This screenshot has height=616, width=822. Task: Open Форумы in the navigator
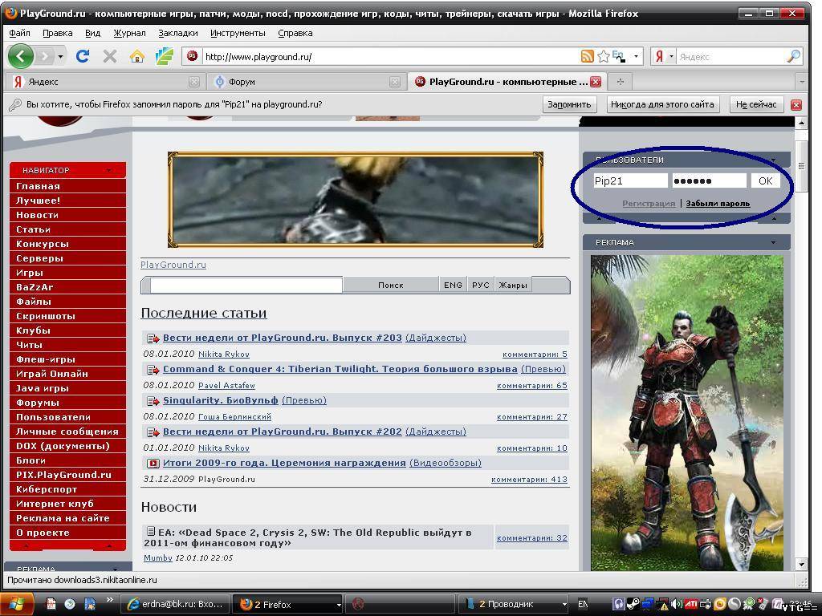[x=67, y=403]
